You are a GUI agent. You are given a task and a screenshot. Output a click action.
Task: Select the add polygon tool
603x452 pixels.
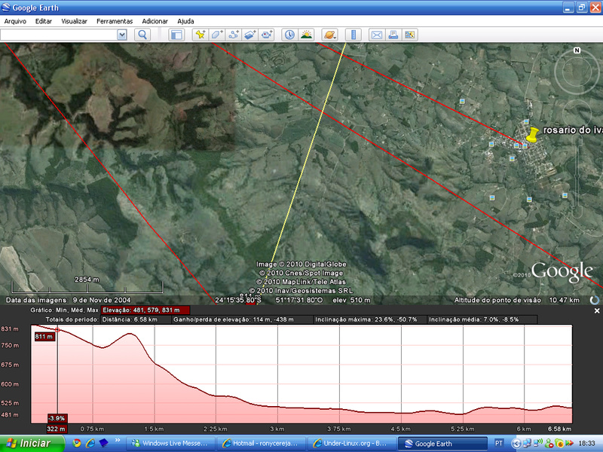coord(217,35)
